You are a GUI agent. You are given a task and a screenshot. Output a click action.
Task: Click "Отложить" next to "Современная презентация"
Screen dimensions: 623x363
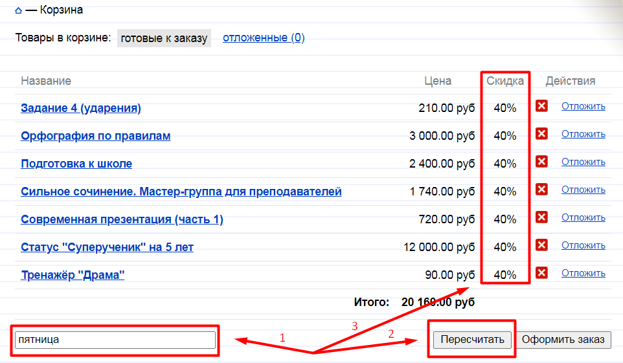pyautogui.click(x=583, y=217)
